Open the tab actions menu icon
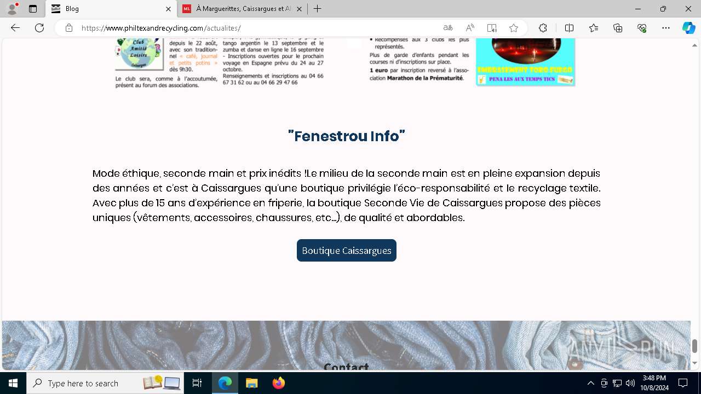701x394 pixels. click(x=33, y=9)
